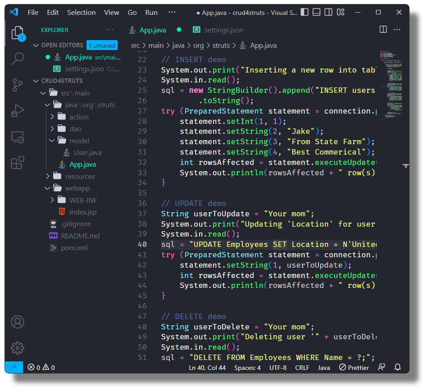Open User.java in the file tree

point(87,153)
